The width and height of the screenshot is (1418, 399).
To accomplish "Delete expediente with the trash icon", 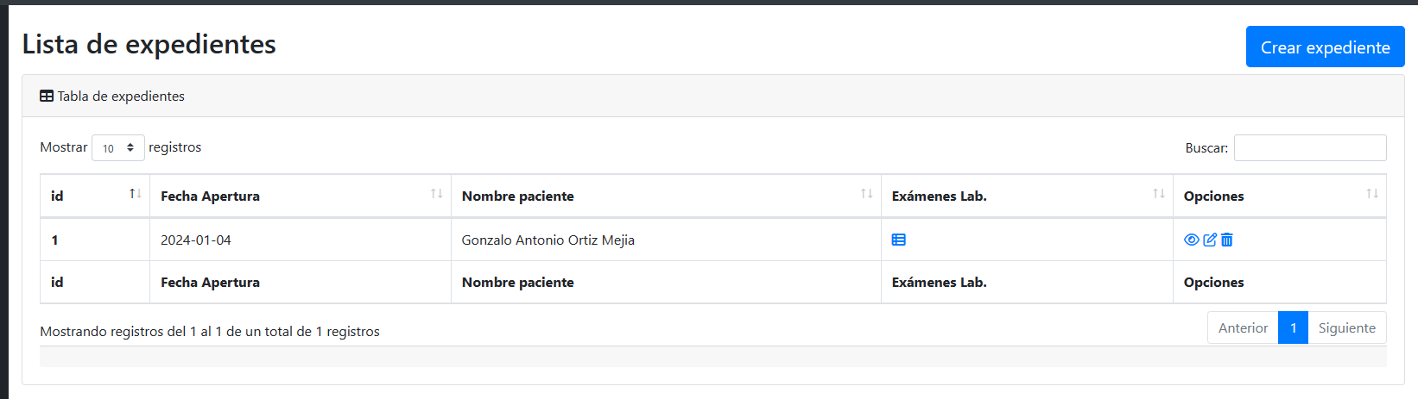I will point(1227,240).
